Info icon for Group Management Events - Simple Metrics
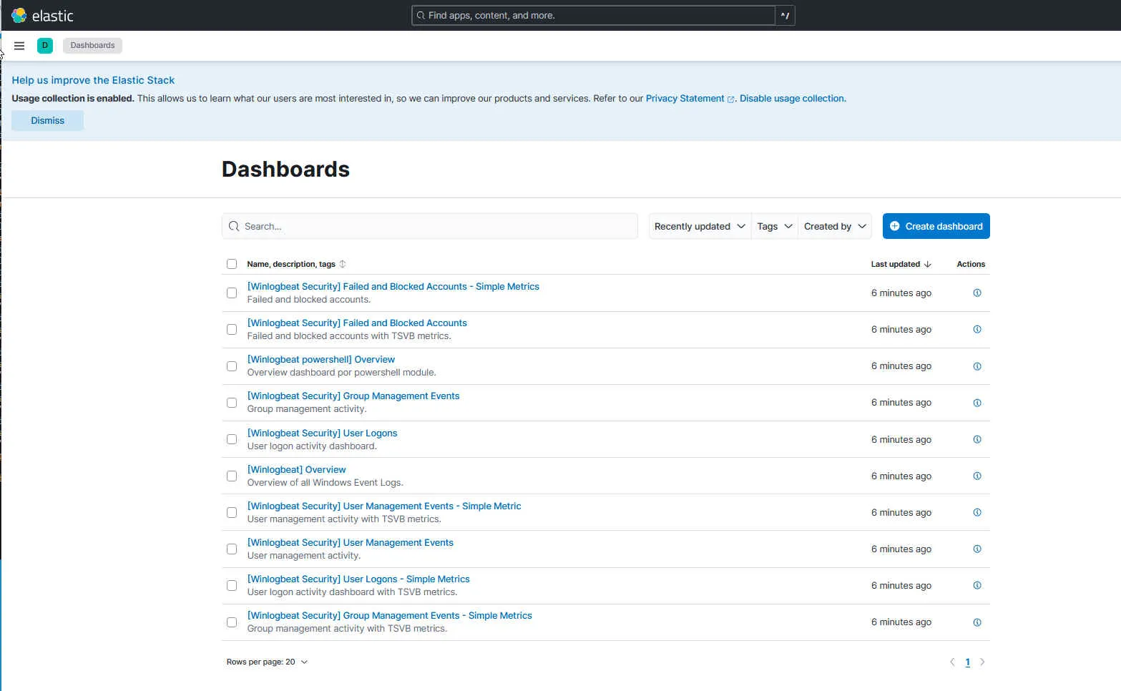Viewport: 1121px width, 691px height. click(977, 622)
